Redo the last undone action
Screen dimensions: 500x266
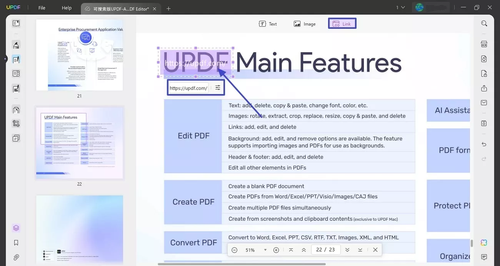tap(484, 159)
